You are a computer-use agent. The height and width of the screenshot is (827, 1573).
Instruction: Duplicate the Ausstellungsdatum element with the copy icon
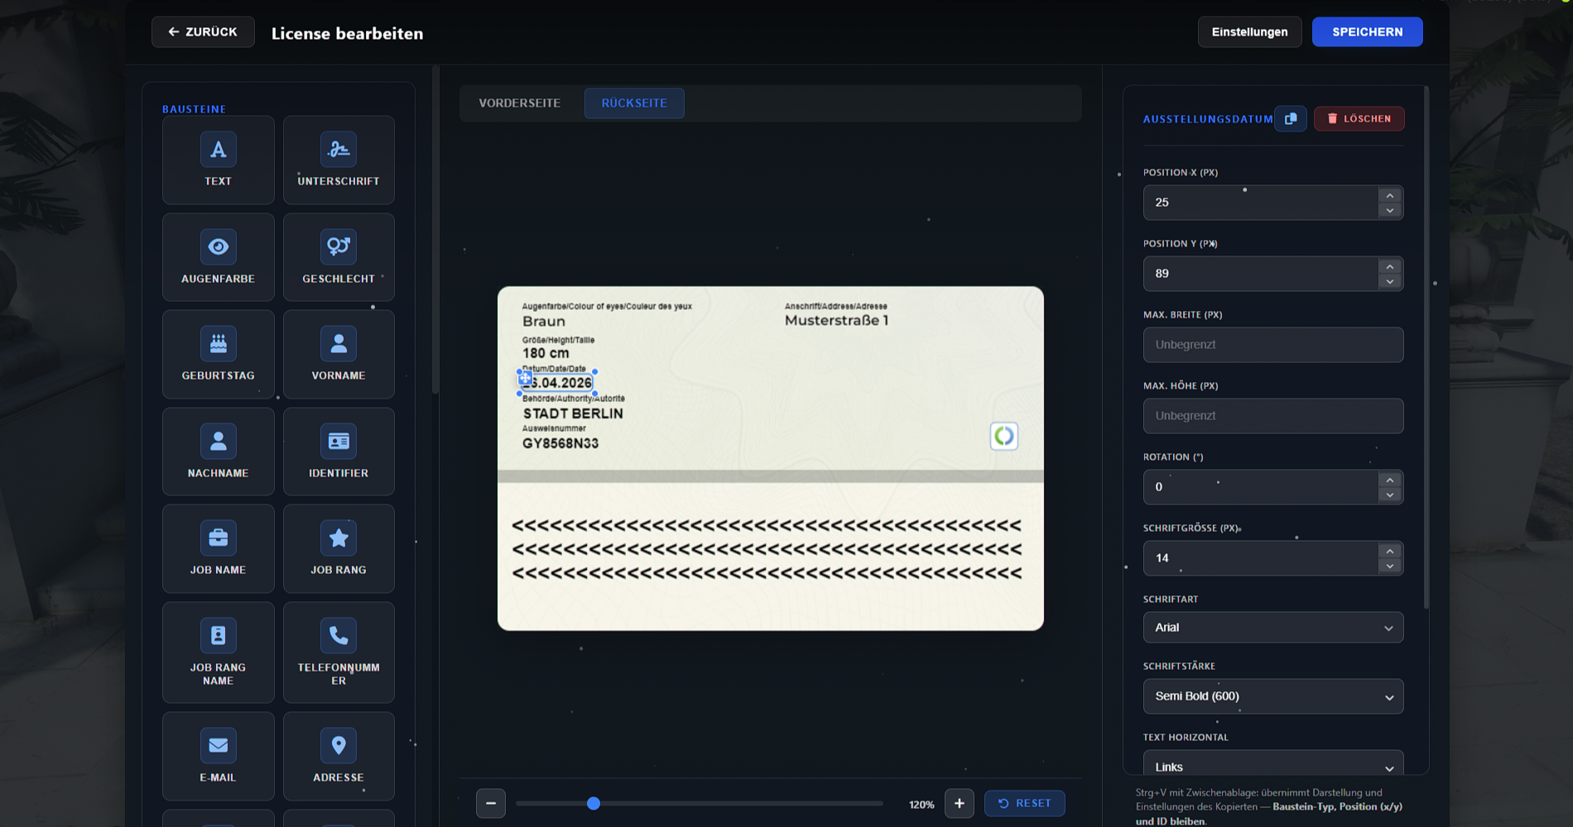click(1291, 118)
